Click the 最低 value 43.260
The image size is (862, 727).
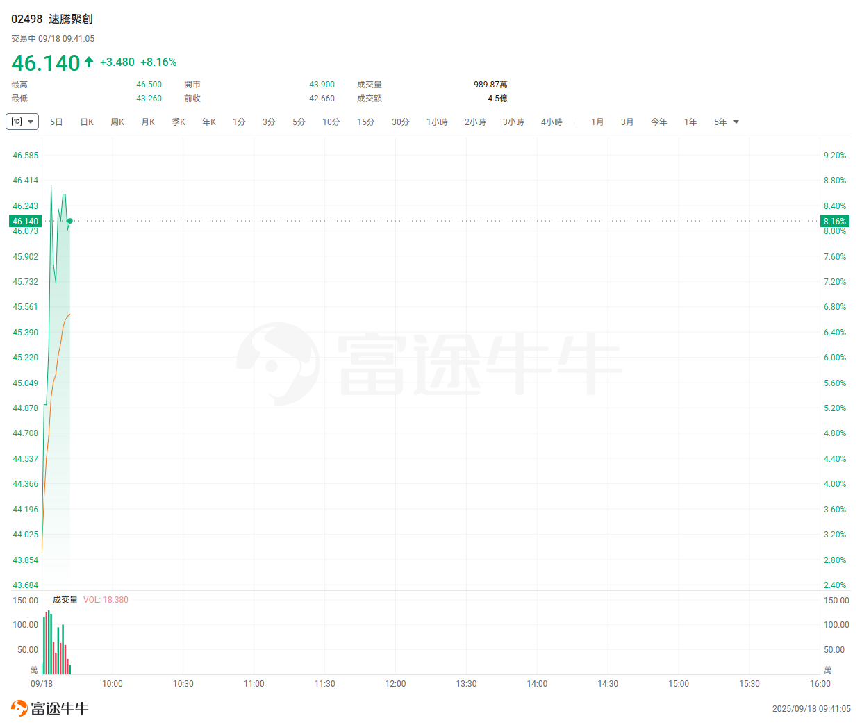pyautogui.click(x=149, y=99)
